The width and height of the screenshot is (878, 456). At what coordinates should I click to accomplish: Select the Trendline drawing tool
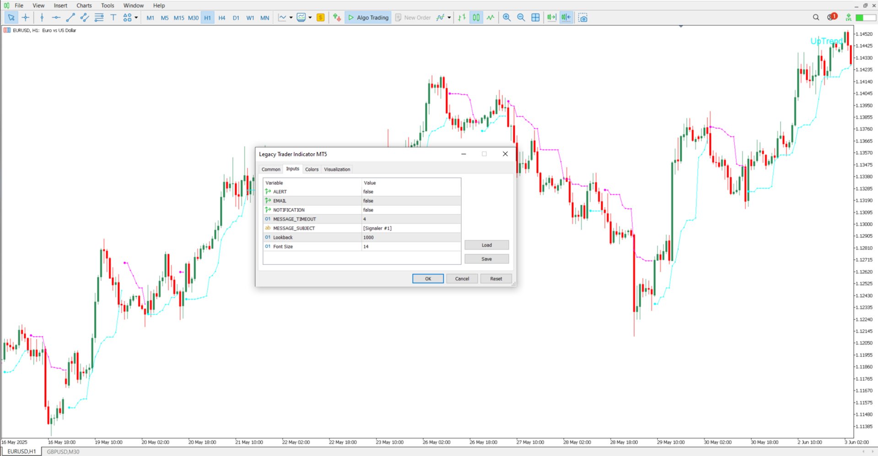tap(70, 17)
